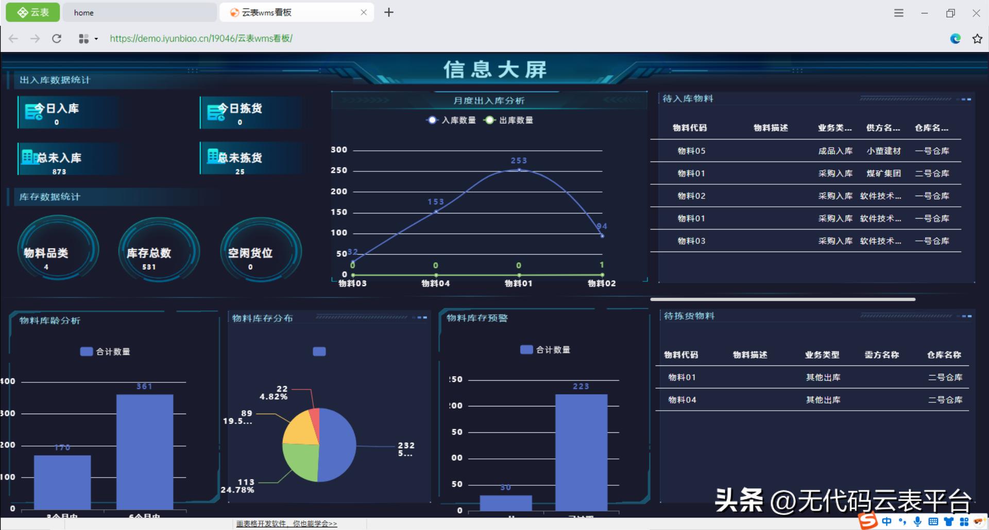Bookmark this page with the star
Viewport: 989px width, 530px height.
pyautogui.click(x=977, y=39)
